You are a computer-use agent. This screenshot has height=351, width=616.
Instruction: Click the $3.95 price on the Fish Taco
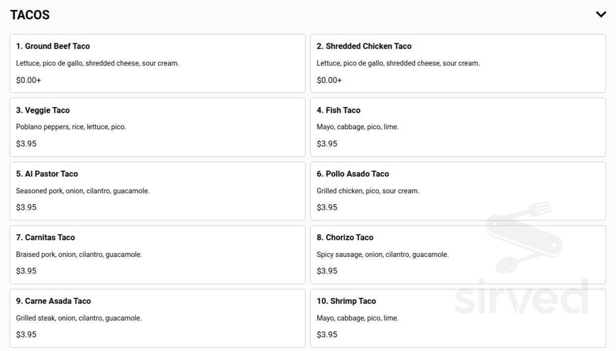click(x=327, y=143)
